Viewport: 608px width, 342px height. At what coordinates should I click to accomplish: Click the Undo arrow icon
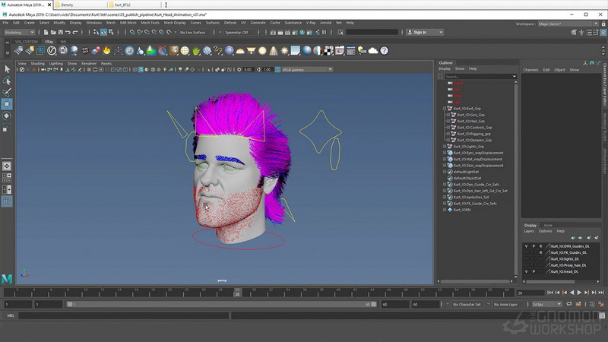(68, 32)
